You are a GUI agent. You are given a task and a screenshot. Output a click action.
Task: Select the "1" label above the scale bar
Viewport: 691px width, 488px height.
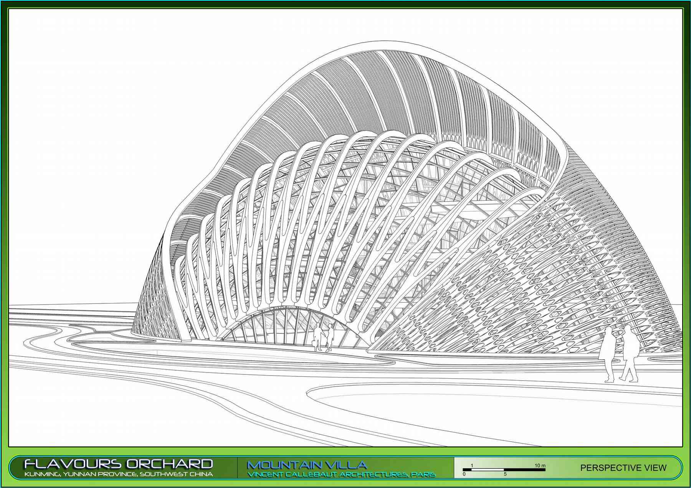[472, 465]
